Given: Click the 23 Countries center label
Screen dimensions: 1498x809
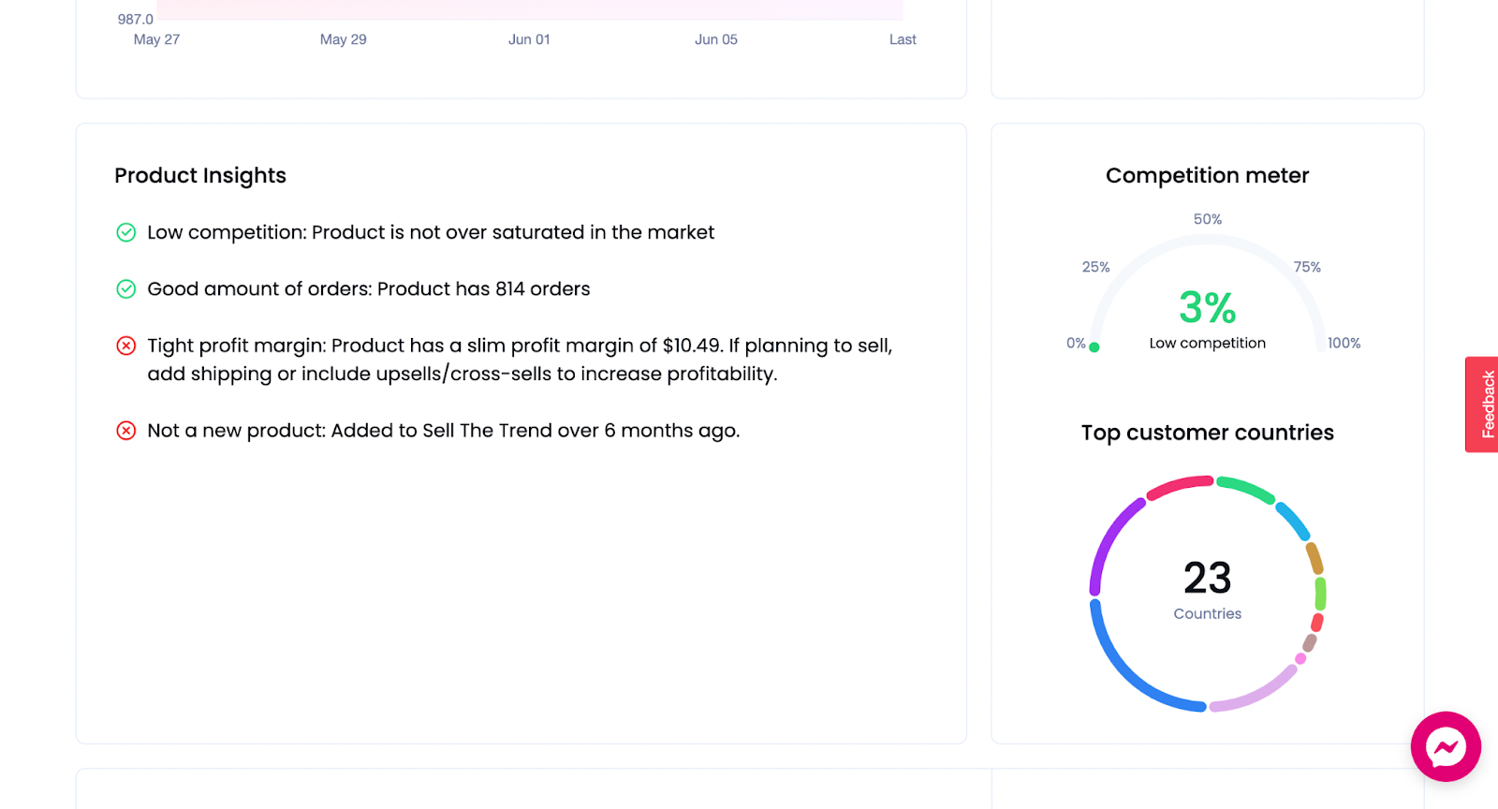Looking at the screenshot, I should (1208, 590).
